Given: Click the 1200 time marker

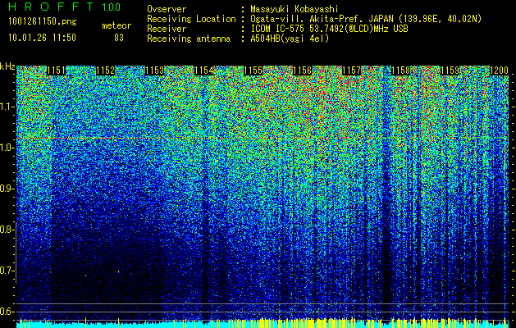Looking at the screenshot, I should tap(500, 71).
